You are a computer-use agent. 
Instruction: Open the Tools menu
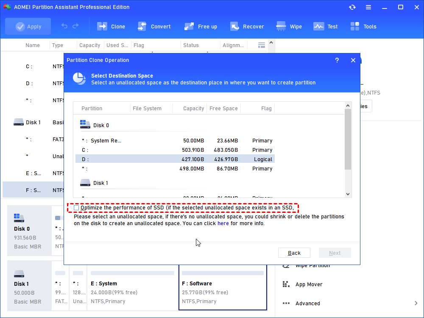pyautogui.click(x=363, y=26)
